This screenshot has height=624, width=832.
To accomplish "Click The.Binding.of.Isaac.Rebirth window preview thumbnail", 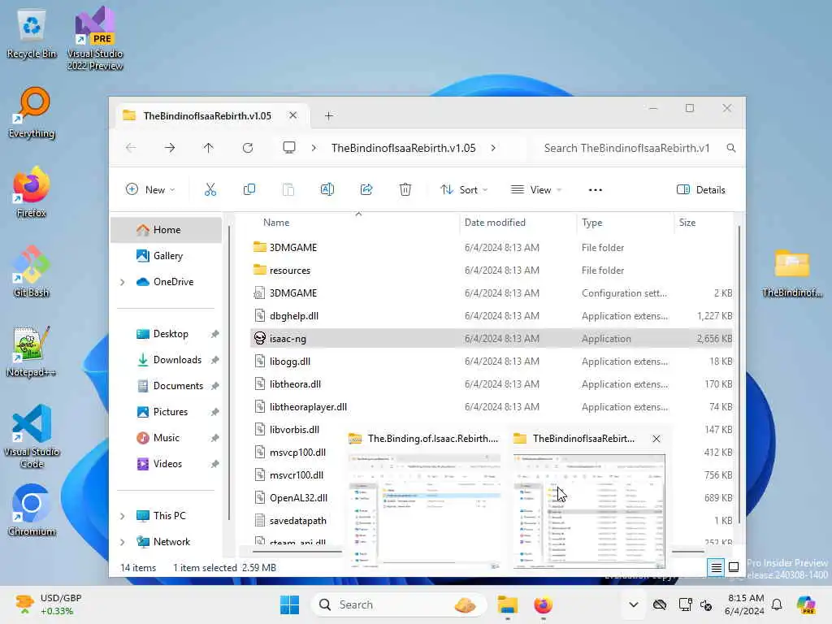I will tap(424, 512).
